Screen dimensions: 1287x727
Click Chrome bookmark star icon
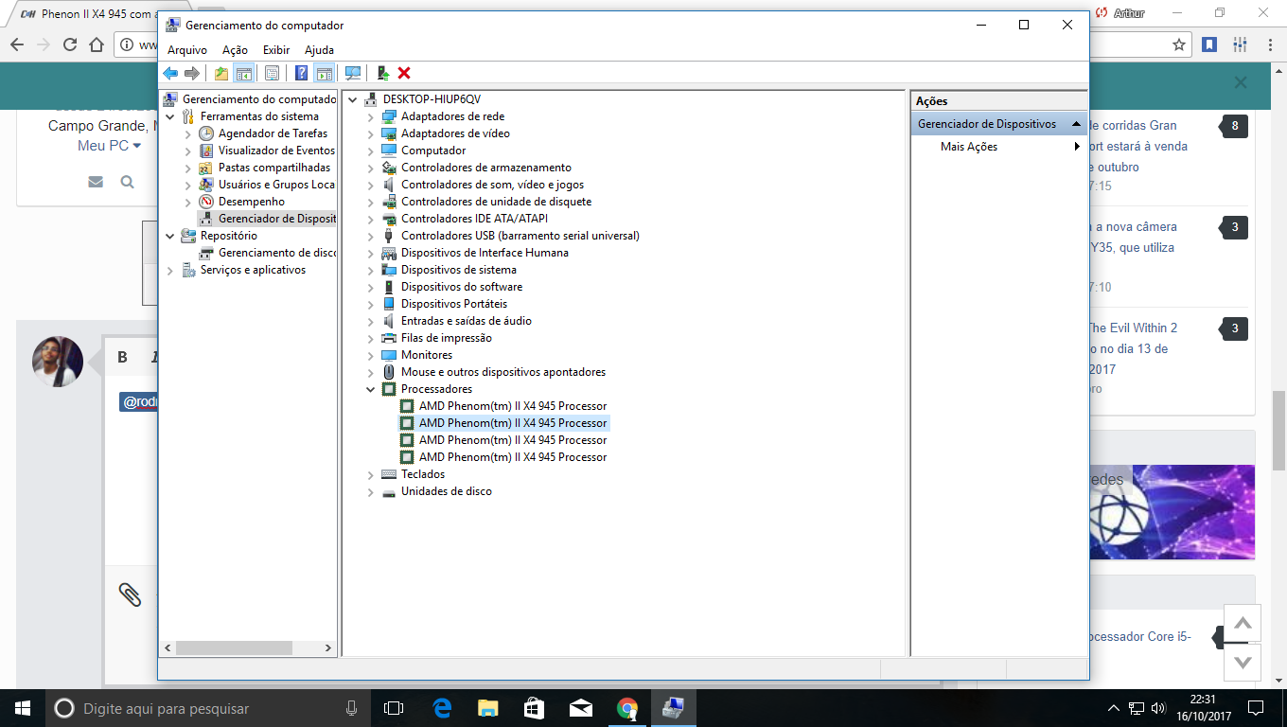[x=1179, y=44]
